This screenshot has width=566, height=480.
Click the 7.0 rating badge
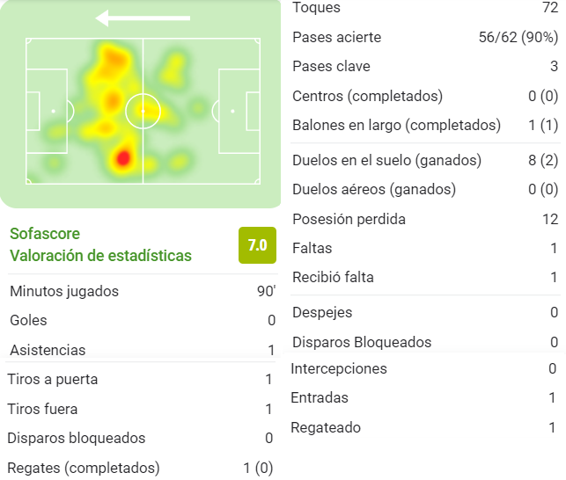click(257, 245)
